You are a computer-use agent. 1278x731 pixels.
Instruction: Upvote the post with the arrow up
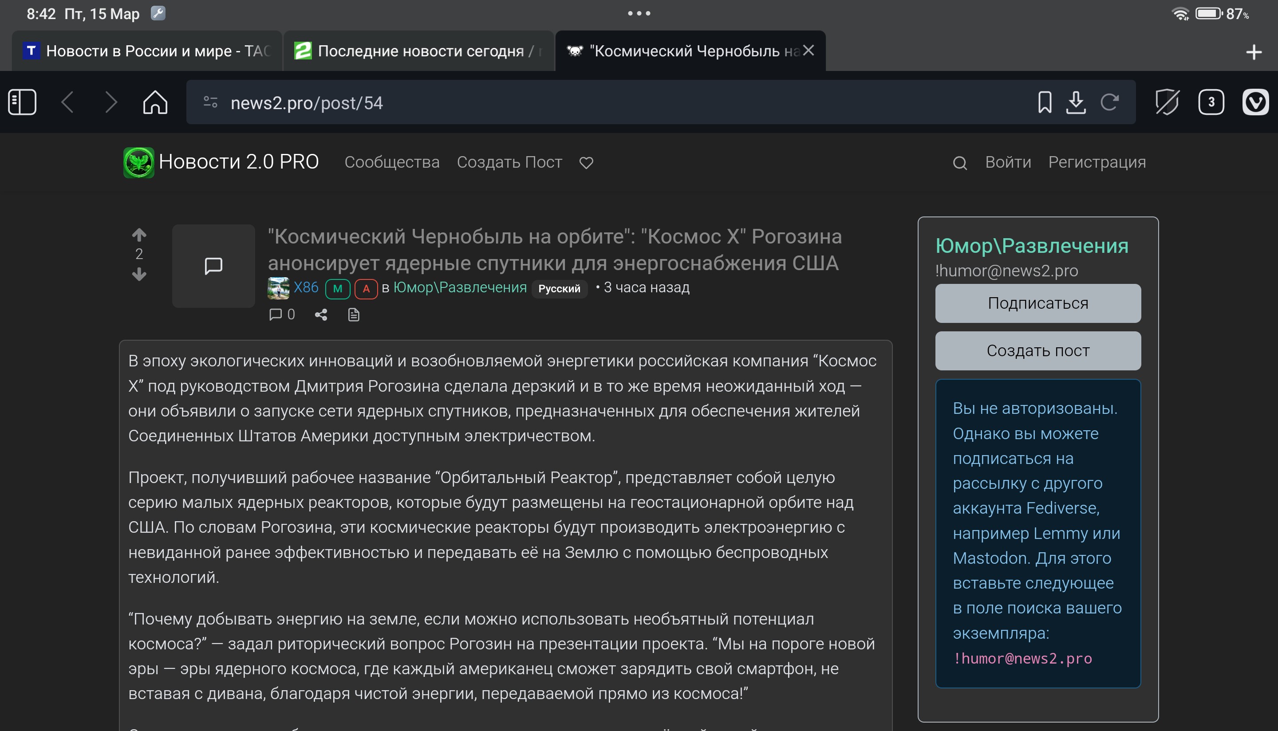click(139, 235)
